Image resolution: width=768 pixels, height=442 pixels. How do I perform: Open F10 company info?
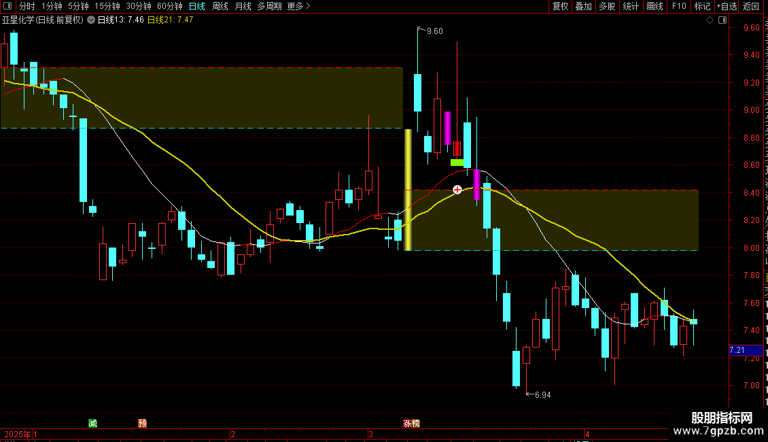pyautogui.click(x=679, y=6)
